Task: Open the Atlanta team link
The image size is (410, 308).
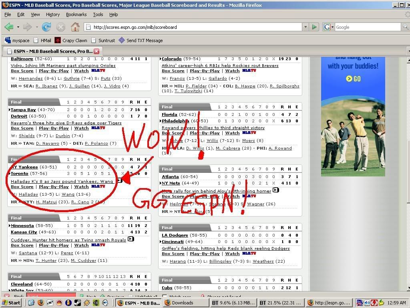Action: pos(170,176)
